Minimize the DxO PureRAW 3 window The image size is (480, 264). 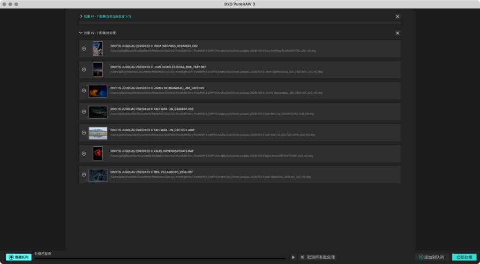click(x=10, y=4)
